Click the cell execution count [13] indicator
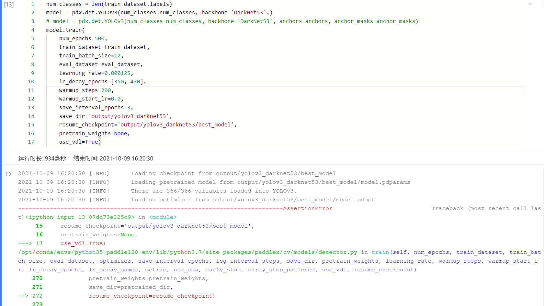Image resolution: width=544 pixels, height=306 pixels. point(9,5)
